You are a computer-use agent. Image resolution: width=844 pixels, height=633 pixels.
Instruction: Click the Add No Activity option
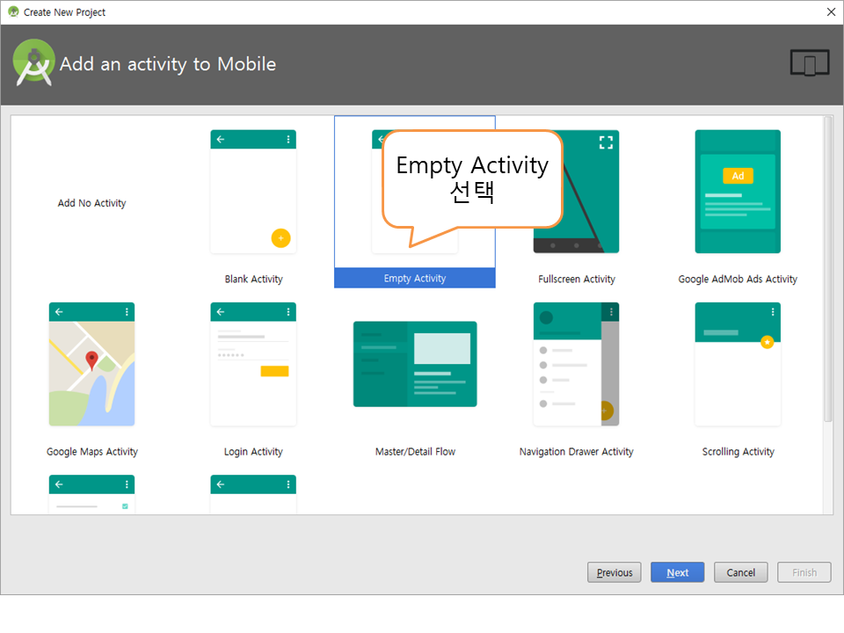click(91, 203)
